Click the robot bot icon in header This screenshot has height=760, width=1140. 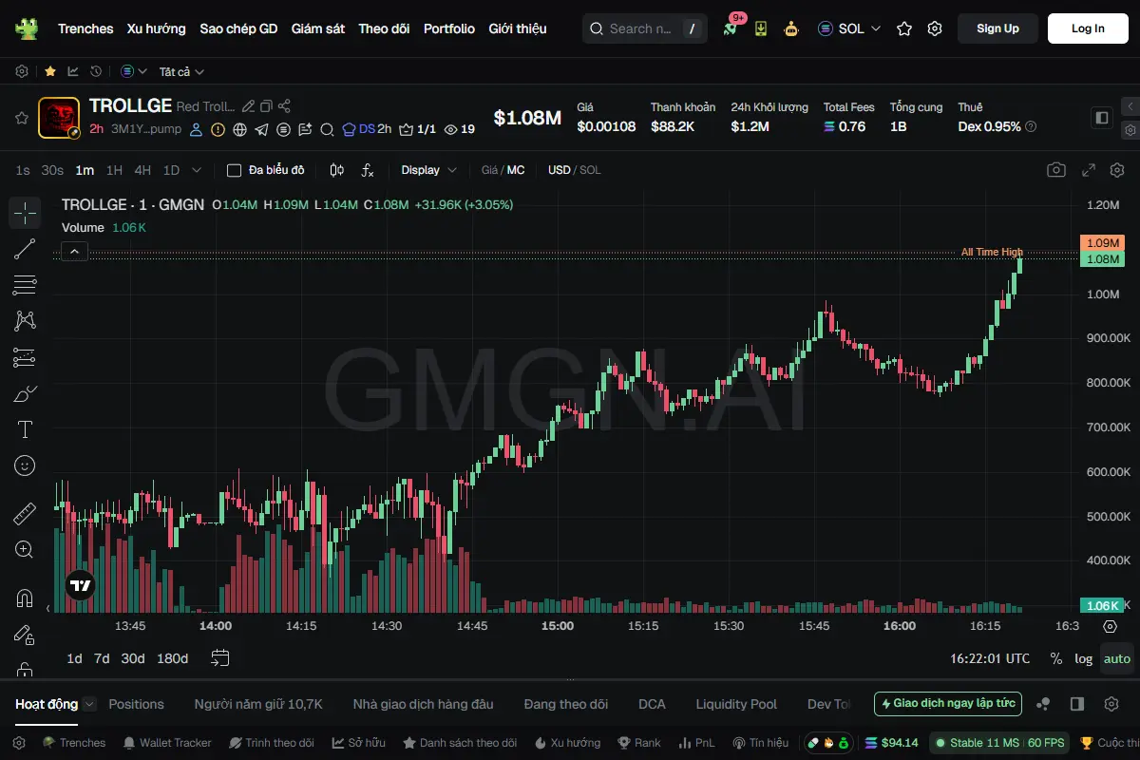[x=791, y=28]
